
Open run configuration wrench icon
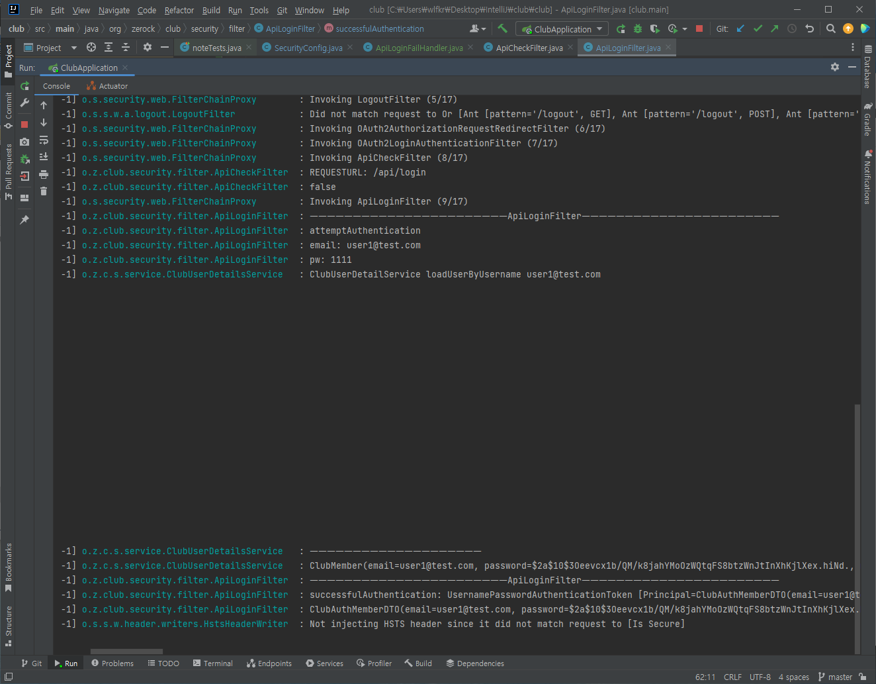coord(24,103)
